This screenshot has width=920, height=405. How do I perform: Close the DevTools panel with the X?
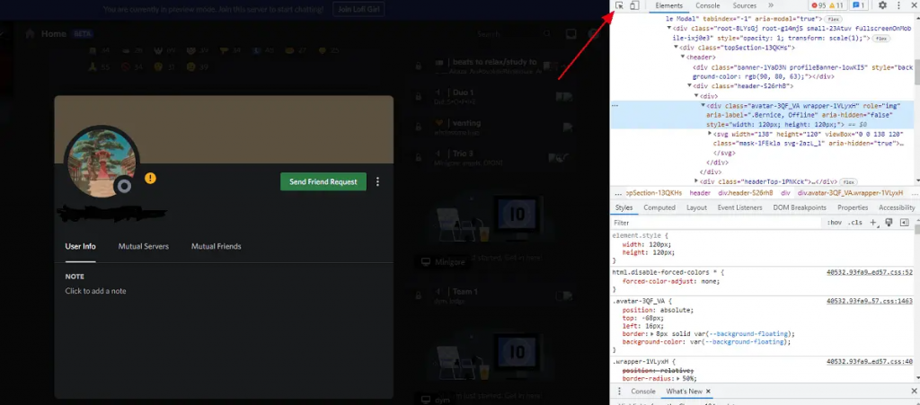[913, 5]
